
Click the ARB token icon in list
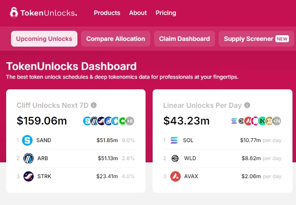[x=29, y=158]
